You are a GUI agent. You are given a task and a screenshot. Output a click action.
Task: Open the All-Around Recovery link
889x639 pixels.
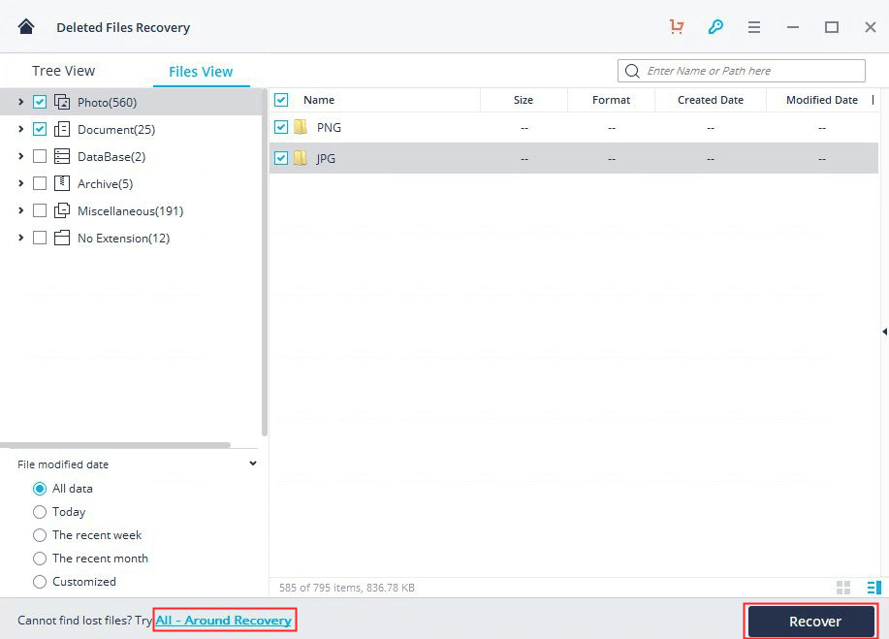[x=224, y=620]
